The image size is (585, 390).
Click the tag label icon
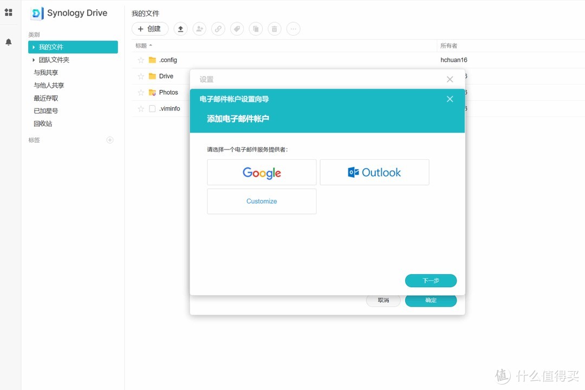tap(237, 29)
